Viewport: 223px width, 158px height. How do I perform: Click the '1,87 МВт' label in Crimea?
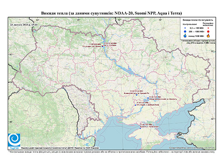146,125
